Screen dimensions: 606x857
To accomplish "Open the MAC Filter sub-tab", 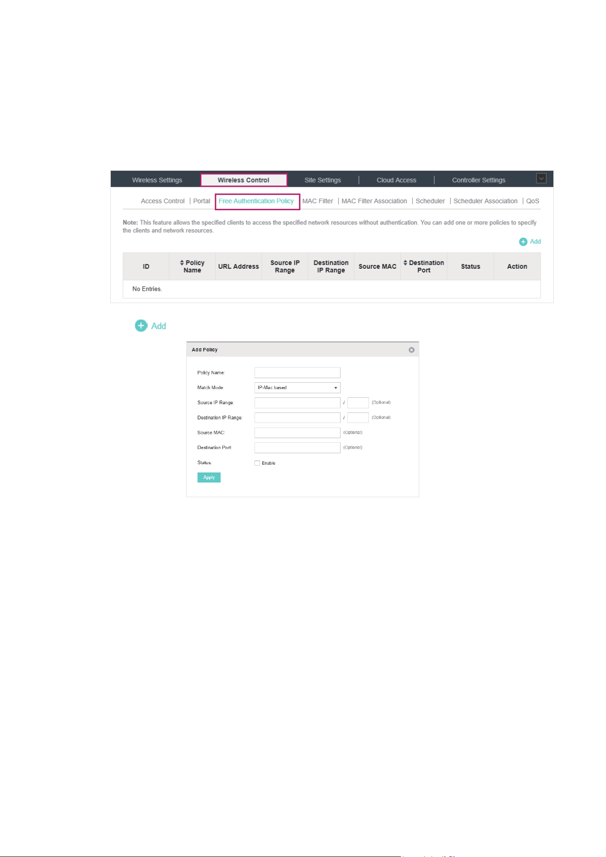I will 318,201.
